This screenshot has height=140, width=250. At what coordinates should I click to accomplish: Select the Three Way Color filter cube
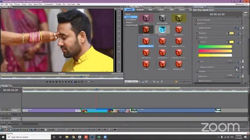(179, 53)
